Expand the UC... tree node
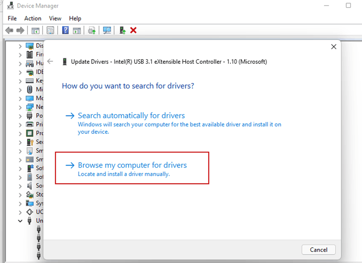Image resolution: width=362 pixels, height=263 pixels. 20,212
